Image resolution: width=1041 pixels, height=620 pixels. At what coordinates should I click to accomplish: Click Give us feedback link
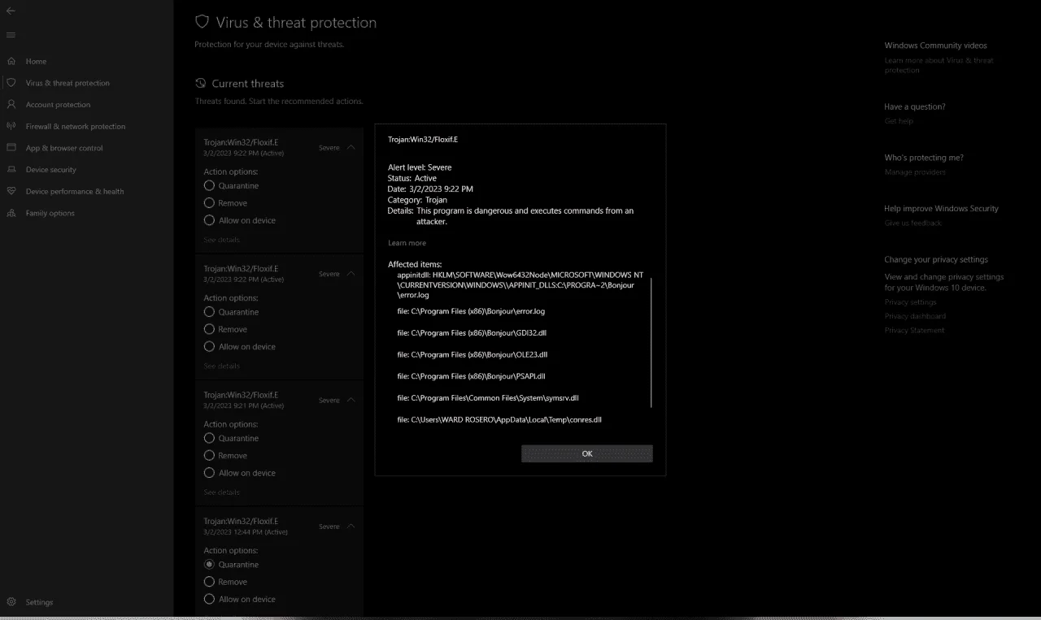[x=913, y=223]
